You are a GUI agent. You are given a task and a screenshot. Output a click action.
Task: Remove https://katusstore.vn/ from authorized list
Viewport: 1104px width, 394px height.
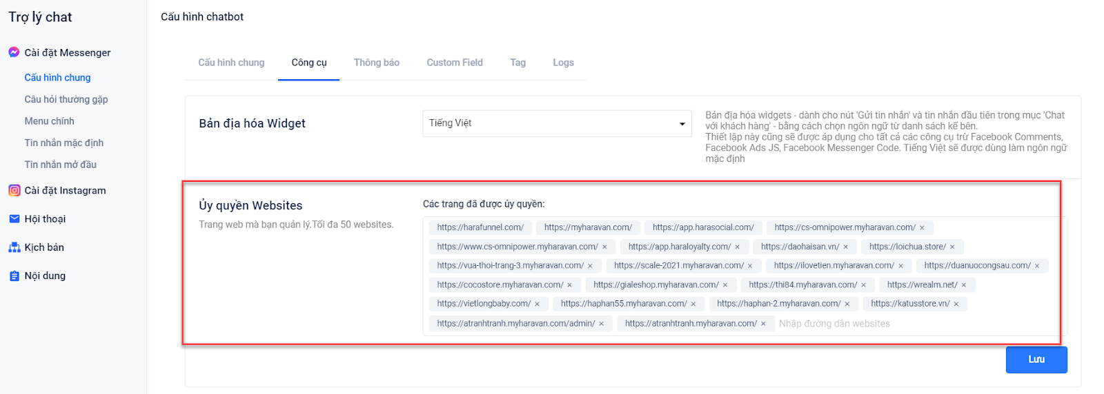(x=956, y=304)
